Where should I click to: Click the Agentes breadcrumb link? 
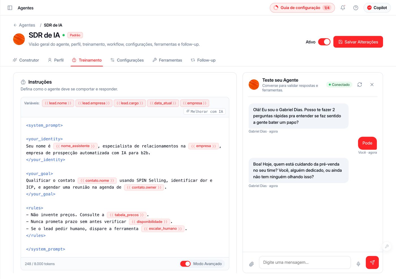(x=27, y=25)
